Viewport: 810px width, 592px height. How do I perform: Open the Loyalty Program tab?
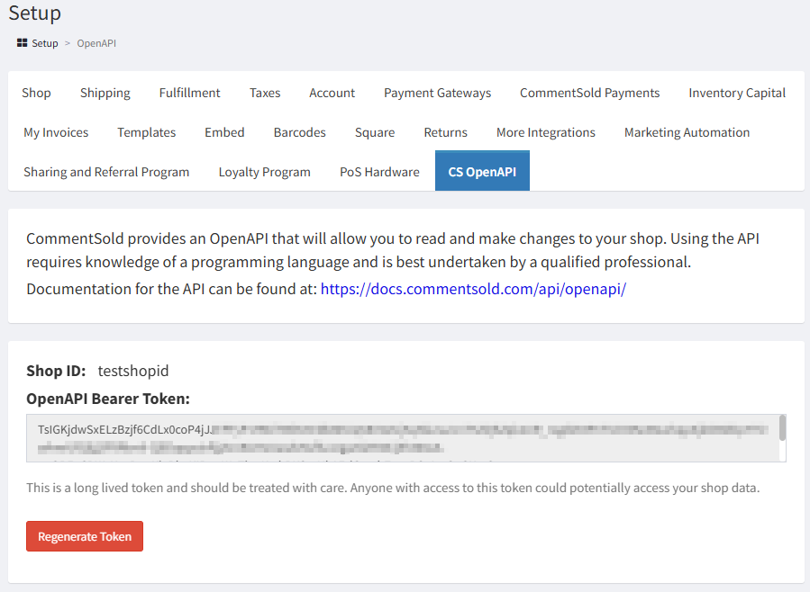pos(265,172)
